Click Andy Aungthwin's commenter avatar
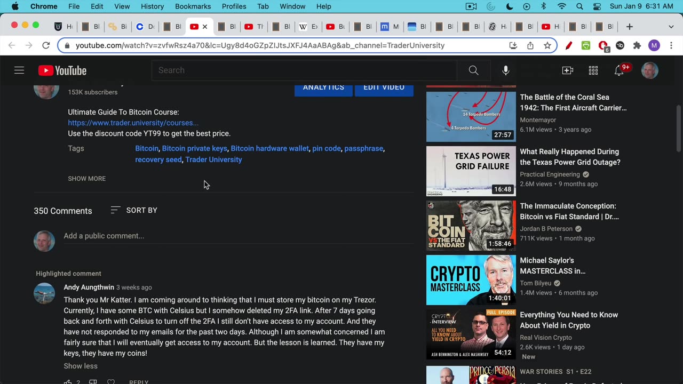The width and height of the screenshot is (683, 384). click(x=44, y=293)
